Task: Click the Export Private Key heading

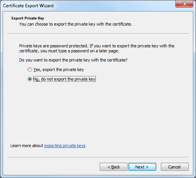Action: (x=28, y=18)
